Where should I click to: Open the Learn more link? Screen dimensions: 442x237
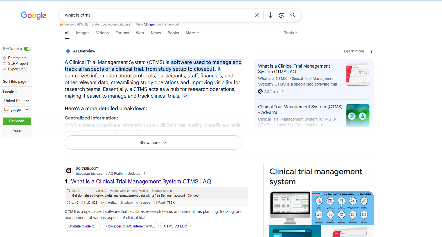click(354, 51)
